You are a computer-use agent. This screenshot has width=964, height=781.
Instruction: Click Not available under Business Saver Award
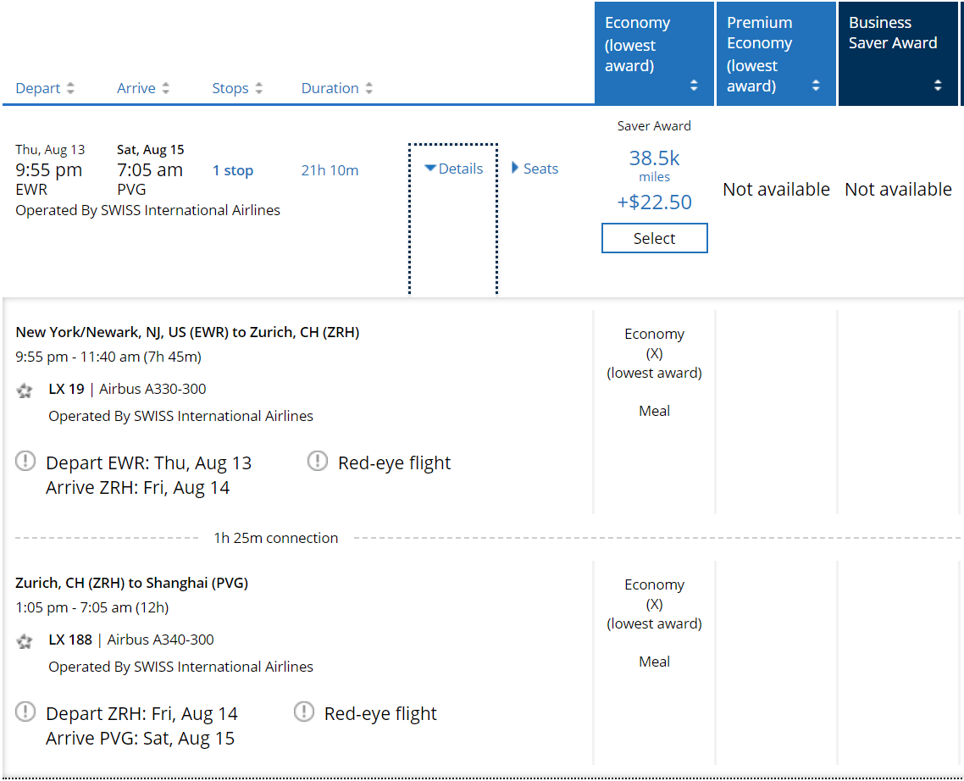pos(898,190)
